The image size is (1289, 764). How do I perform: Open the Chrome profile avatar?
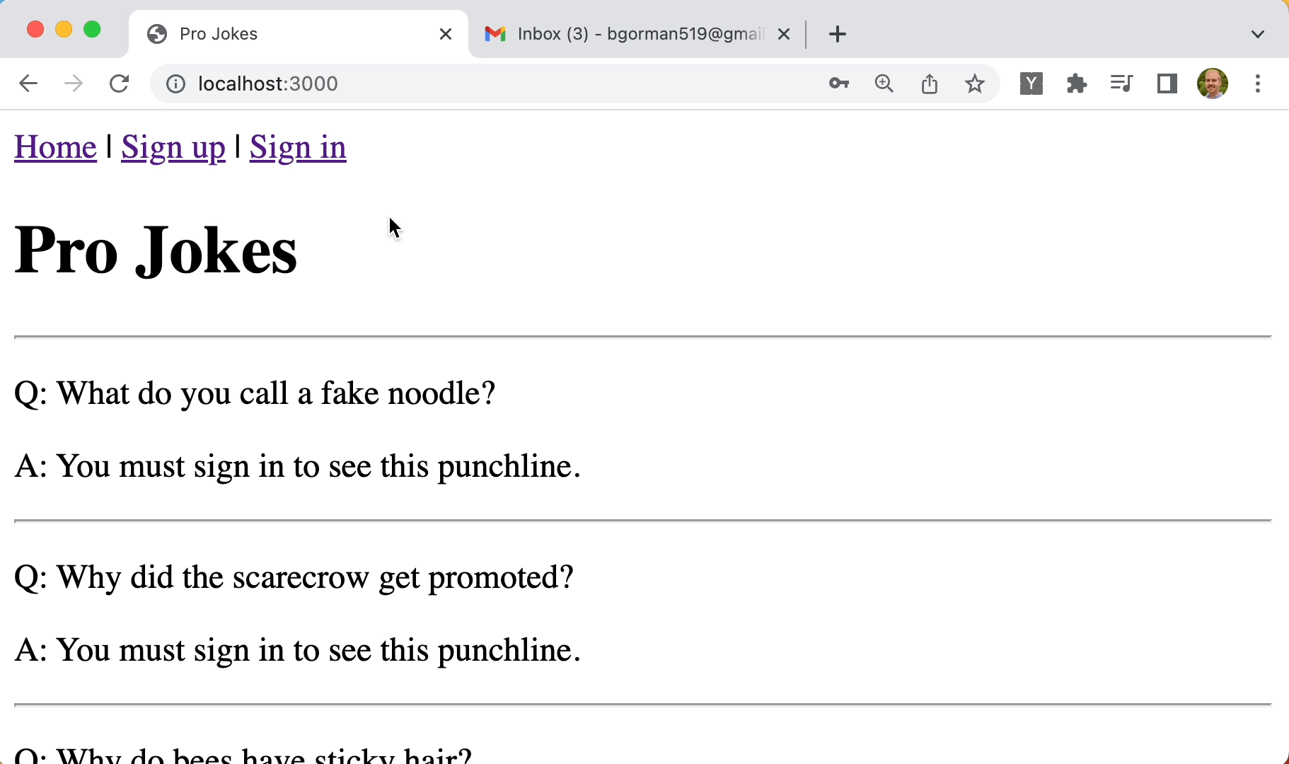pyautogui.click(x=1213, y=83)
